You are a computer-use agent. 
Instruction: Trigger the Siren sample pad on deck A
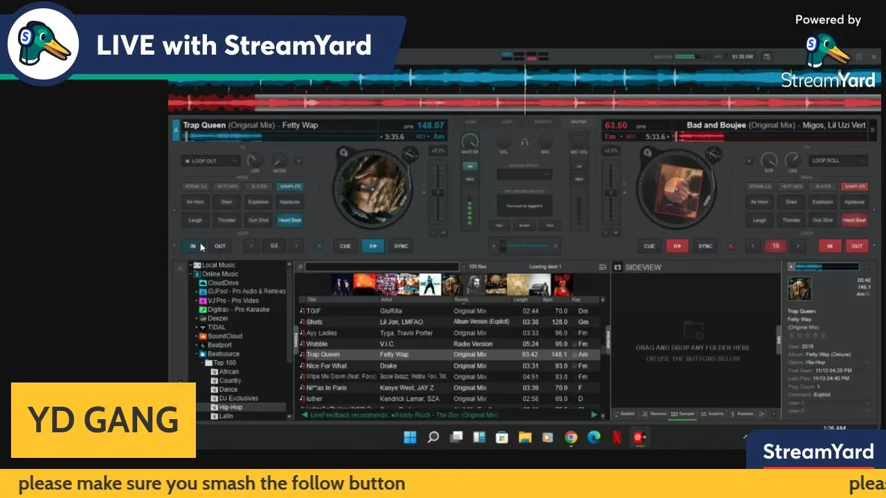click(x=226, y=202)
